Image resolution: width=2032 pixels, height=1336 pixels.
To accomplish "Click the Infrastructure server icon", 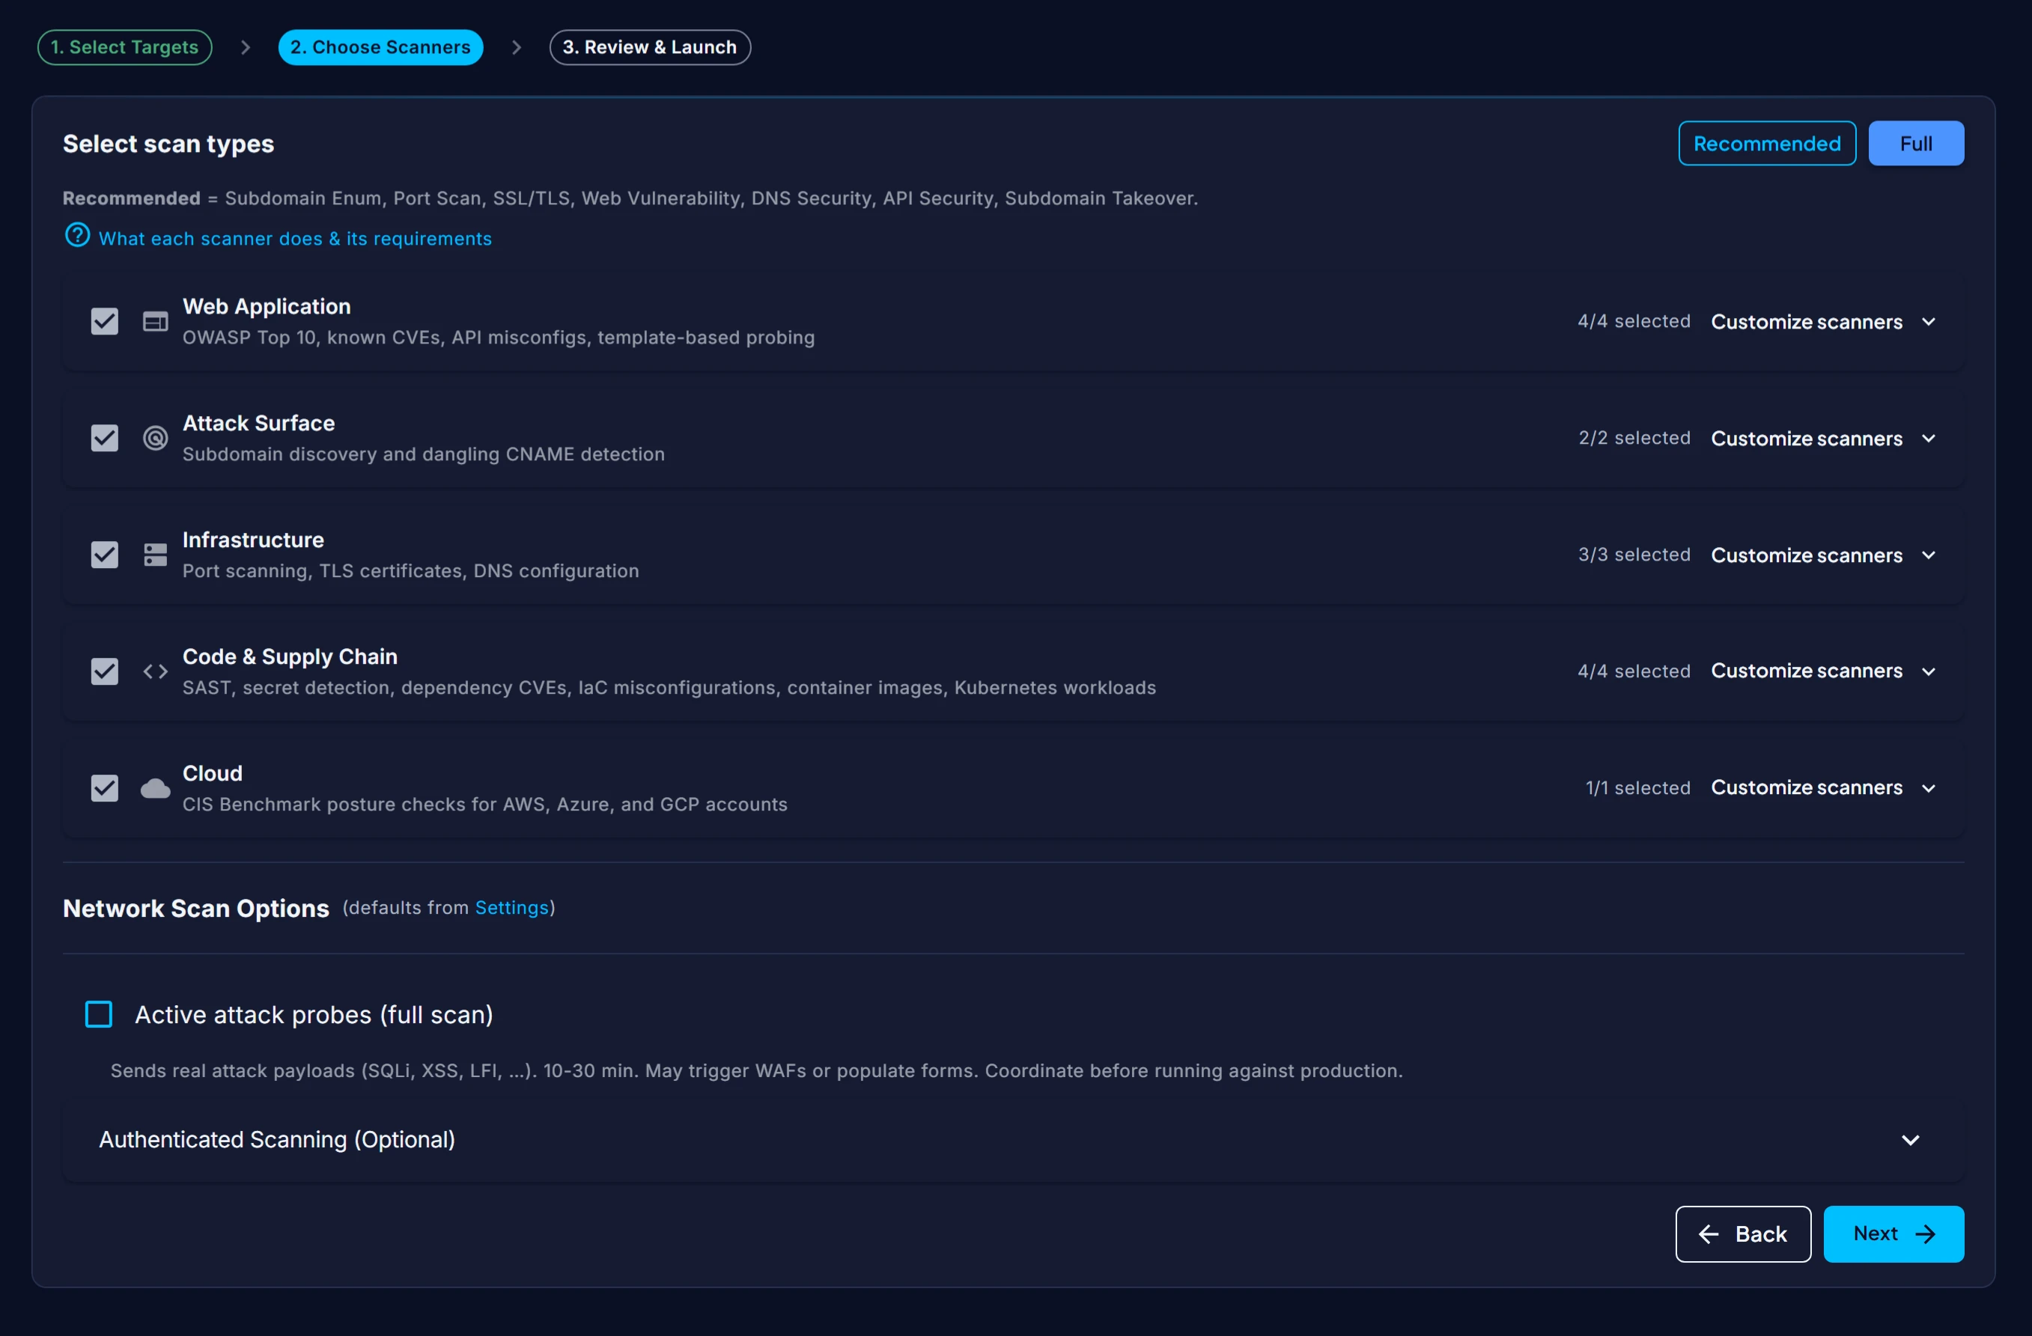I will click(154, 555).
